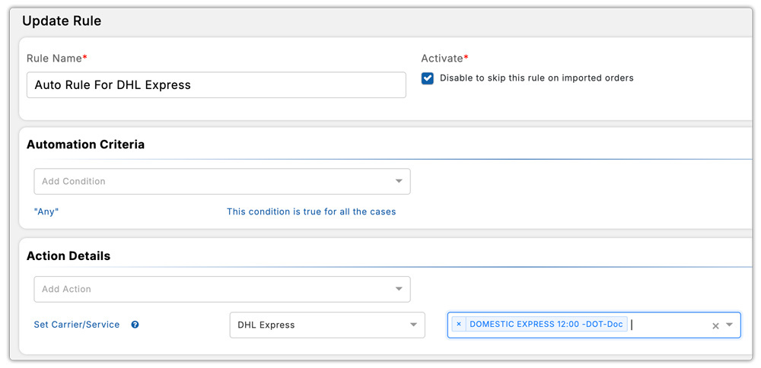Click 'Disable to skip this rule on imported orders'

(537, 78)
